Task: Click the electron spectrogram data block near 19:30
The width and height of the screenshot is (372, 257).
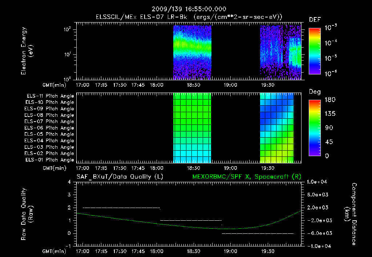Action: [x=281, y=52]
